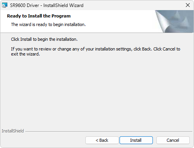Screen dimensions: 194x148
Task: Click the horizontal separator line beside InstallShield label
Action: tap(109, 131)
